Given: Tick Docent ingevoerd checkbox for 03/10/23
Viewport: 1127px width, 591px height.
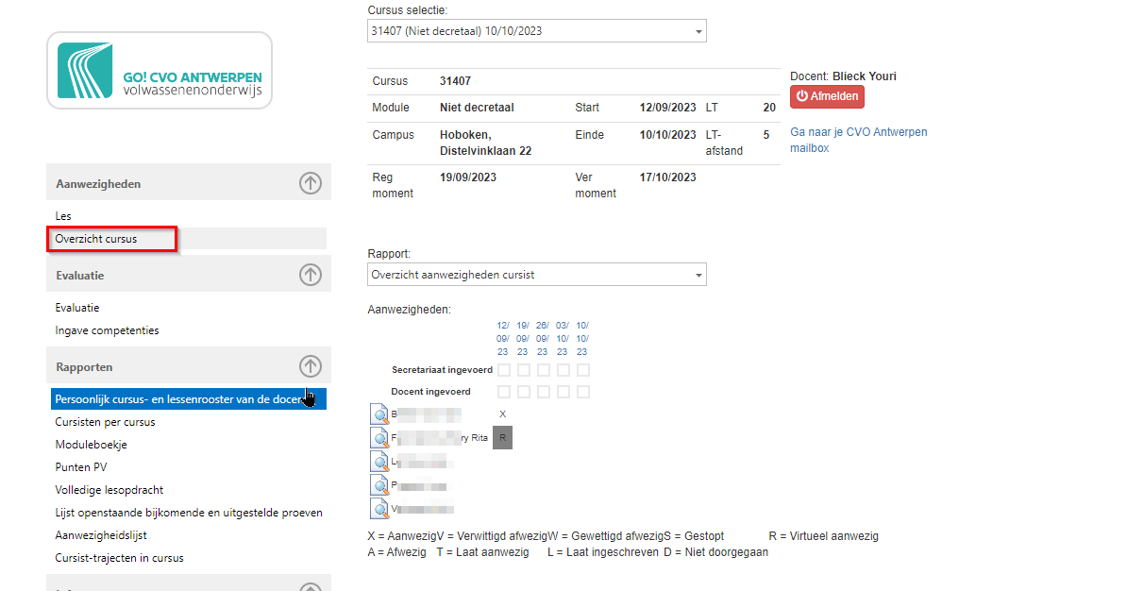Looking at the screenshot, I should tap(563, 392).
